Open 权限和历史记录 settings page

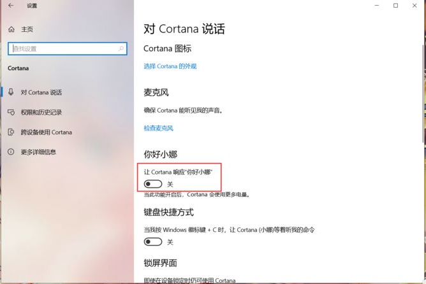pos(41,112)
